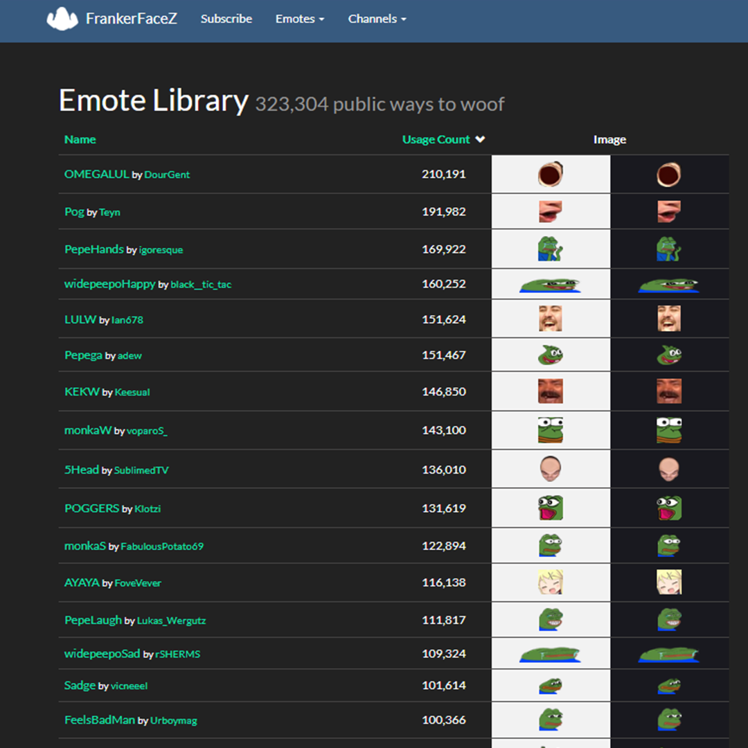Open the Emotes dropdown menu

point(299,19)
